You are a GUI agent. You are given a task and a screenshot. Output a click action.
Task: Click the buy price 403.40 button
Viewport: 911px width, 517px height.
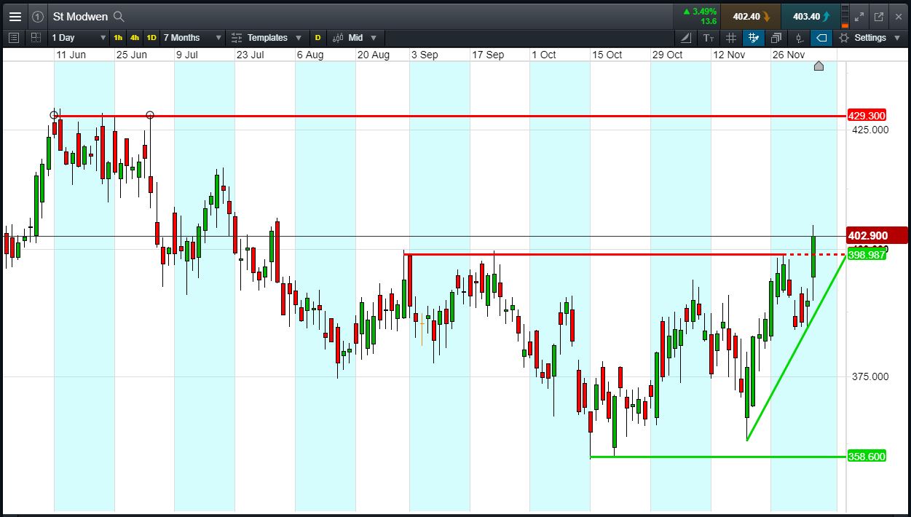coord(809,16)
